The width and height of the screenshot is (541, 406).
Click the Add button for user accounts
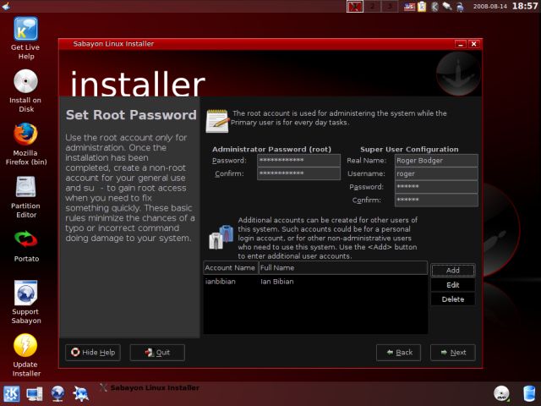pos(452,271)
